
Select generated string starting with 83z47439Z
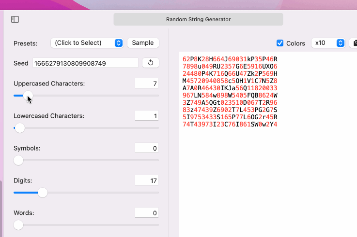point(230,110)
